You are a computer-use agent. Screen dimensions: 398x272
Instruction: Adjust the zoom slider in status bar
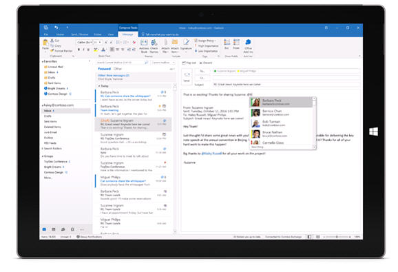click(337, 237)
